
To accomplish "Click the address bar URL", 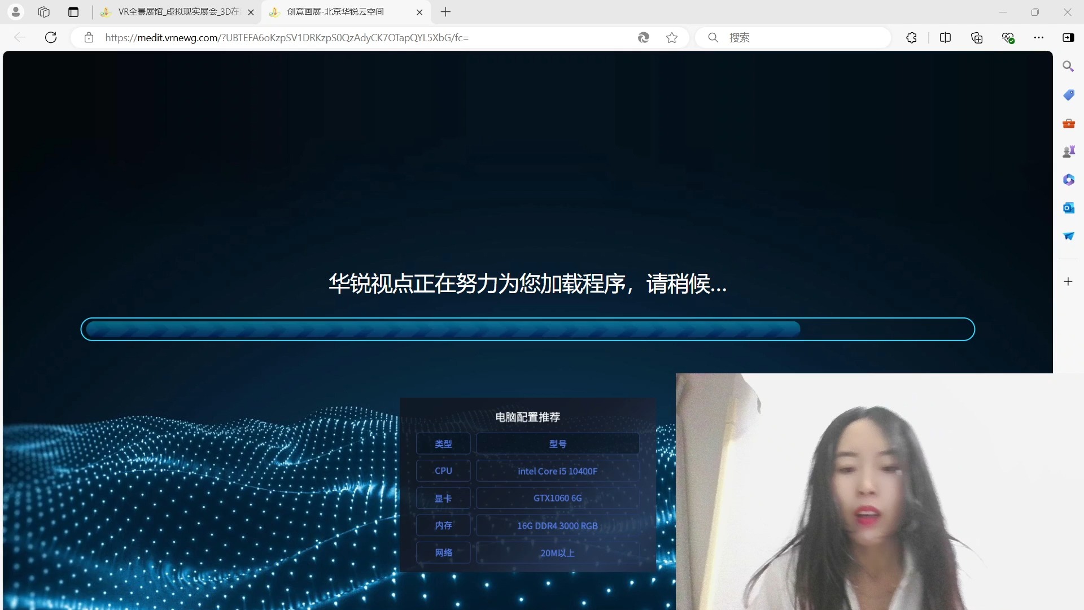I will coord(287,37).
